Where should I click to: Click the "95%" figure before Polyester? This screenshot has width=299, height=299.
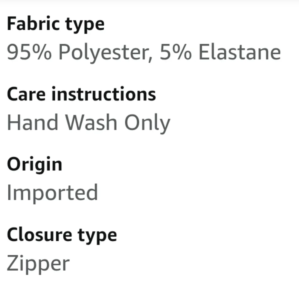29,52
